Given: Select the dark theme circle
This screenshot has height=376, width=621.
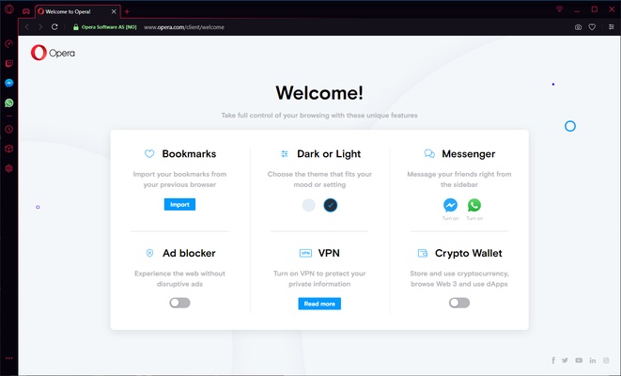Looking at the screenshot, I should pyautogui.click(x=331, y=205).
